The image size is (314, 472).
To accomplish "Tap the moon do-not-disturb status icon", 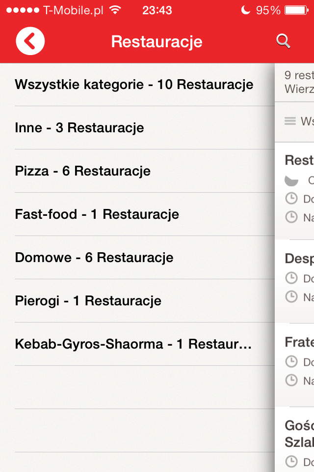I will (246, 10).
